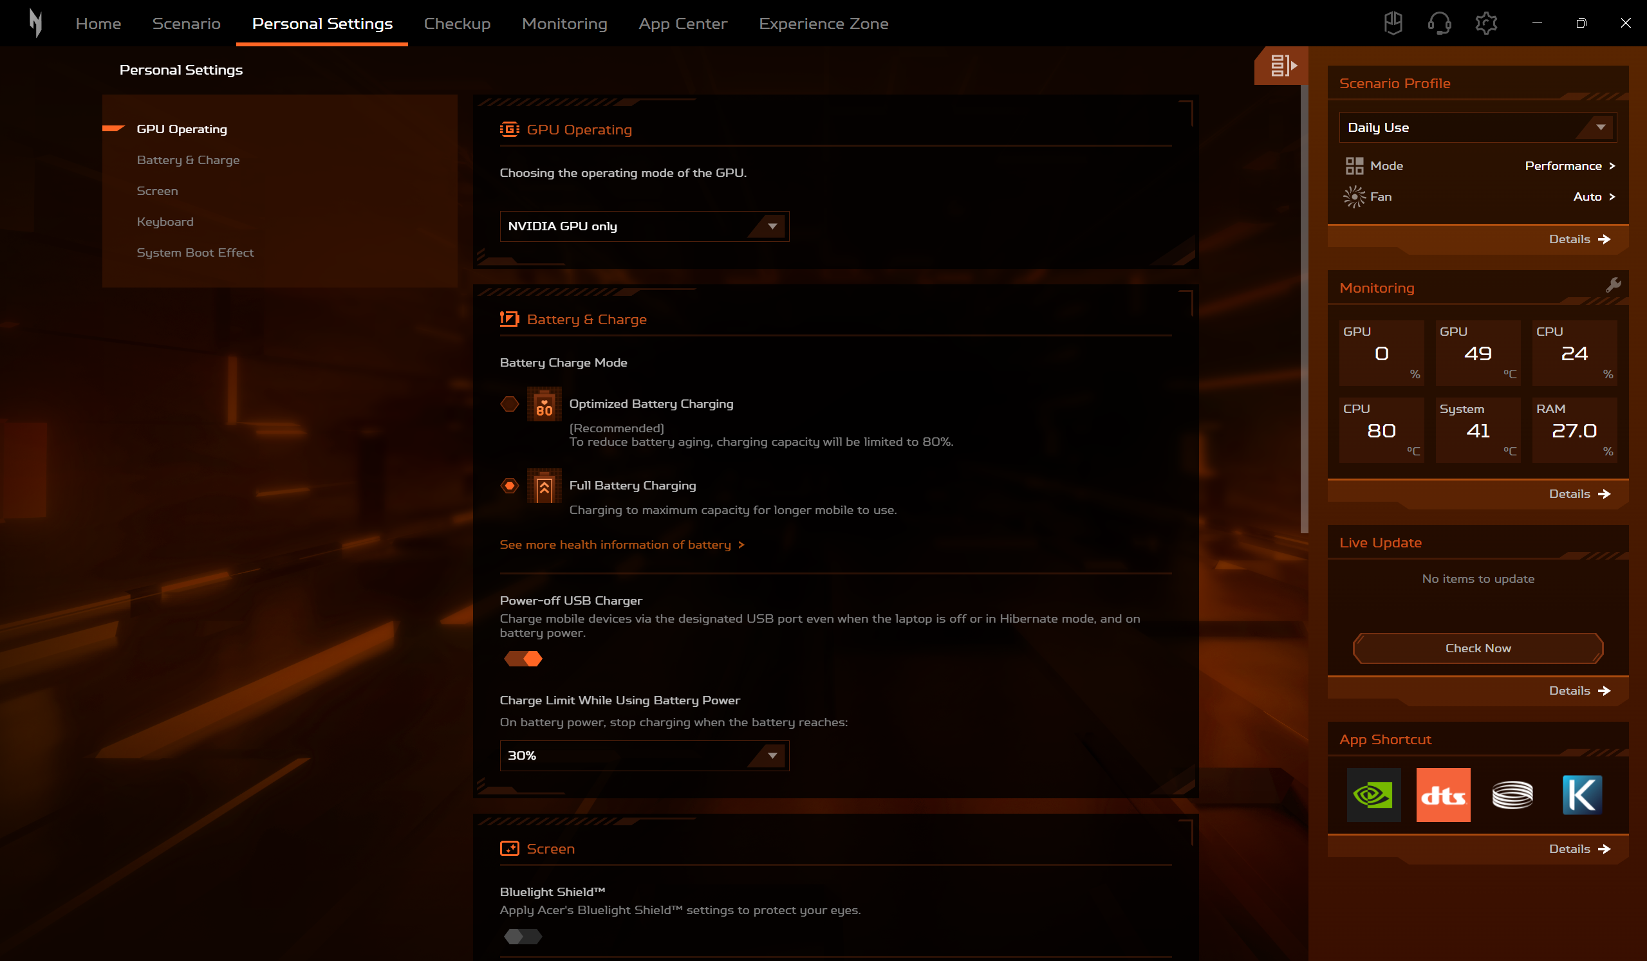1647x961 pixels.
Task: Open battery health information link
Action: tap(622, 544)
